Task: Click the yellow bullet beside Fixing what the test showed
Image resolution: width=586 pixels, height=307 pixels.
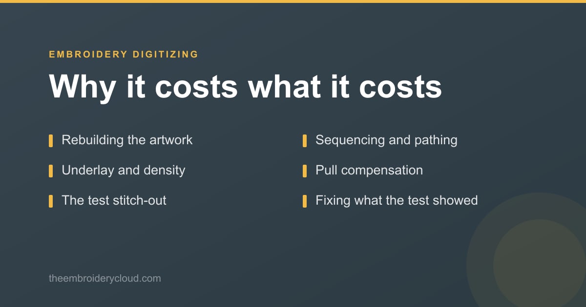Action: coord(305,201)
